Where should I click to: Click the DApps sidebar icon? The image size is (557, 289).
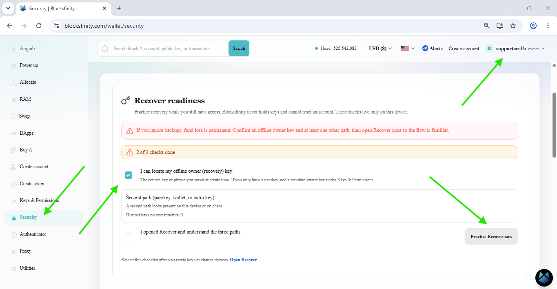[14, 133]
